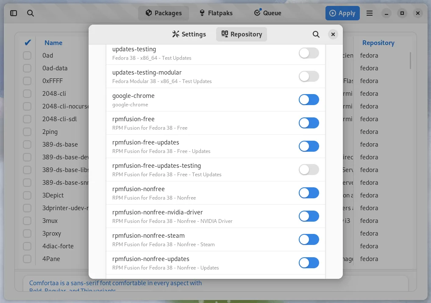Viewport: 431px width, 303px height.
Task: Disable the google-chrome repository switch
Action: [309, 100]
